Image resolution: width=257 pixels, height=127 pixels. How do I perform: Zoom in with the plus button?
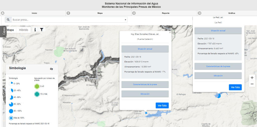pyautogui.click(x=252, y=78)
